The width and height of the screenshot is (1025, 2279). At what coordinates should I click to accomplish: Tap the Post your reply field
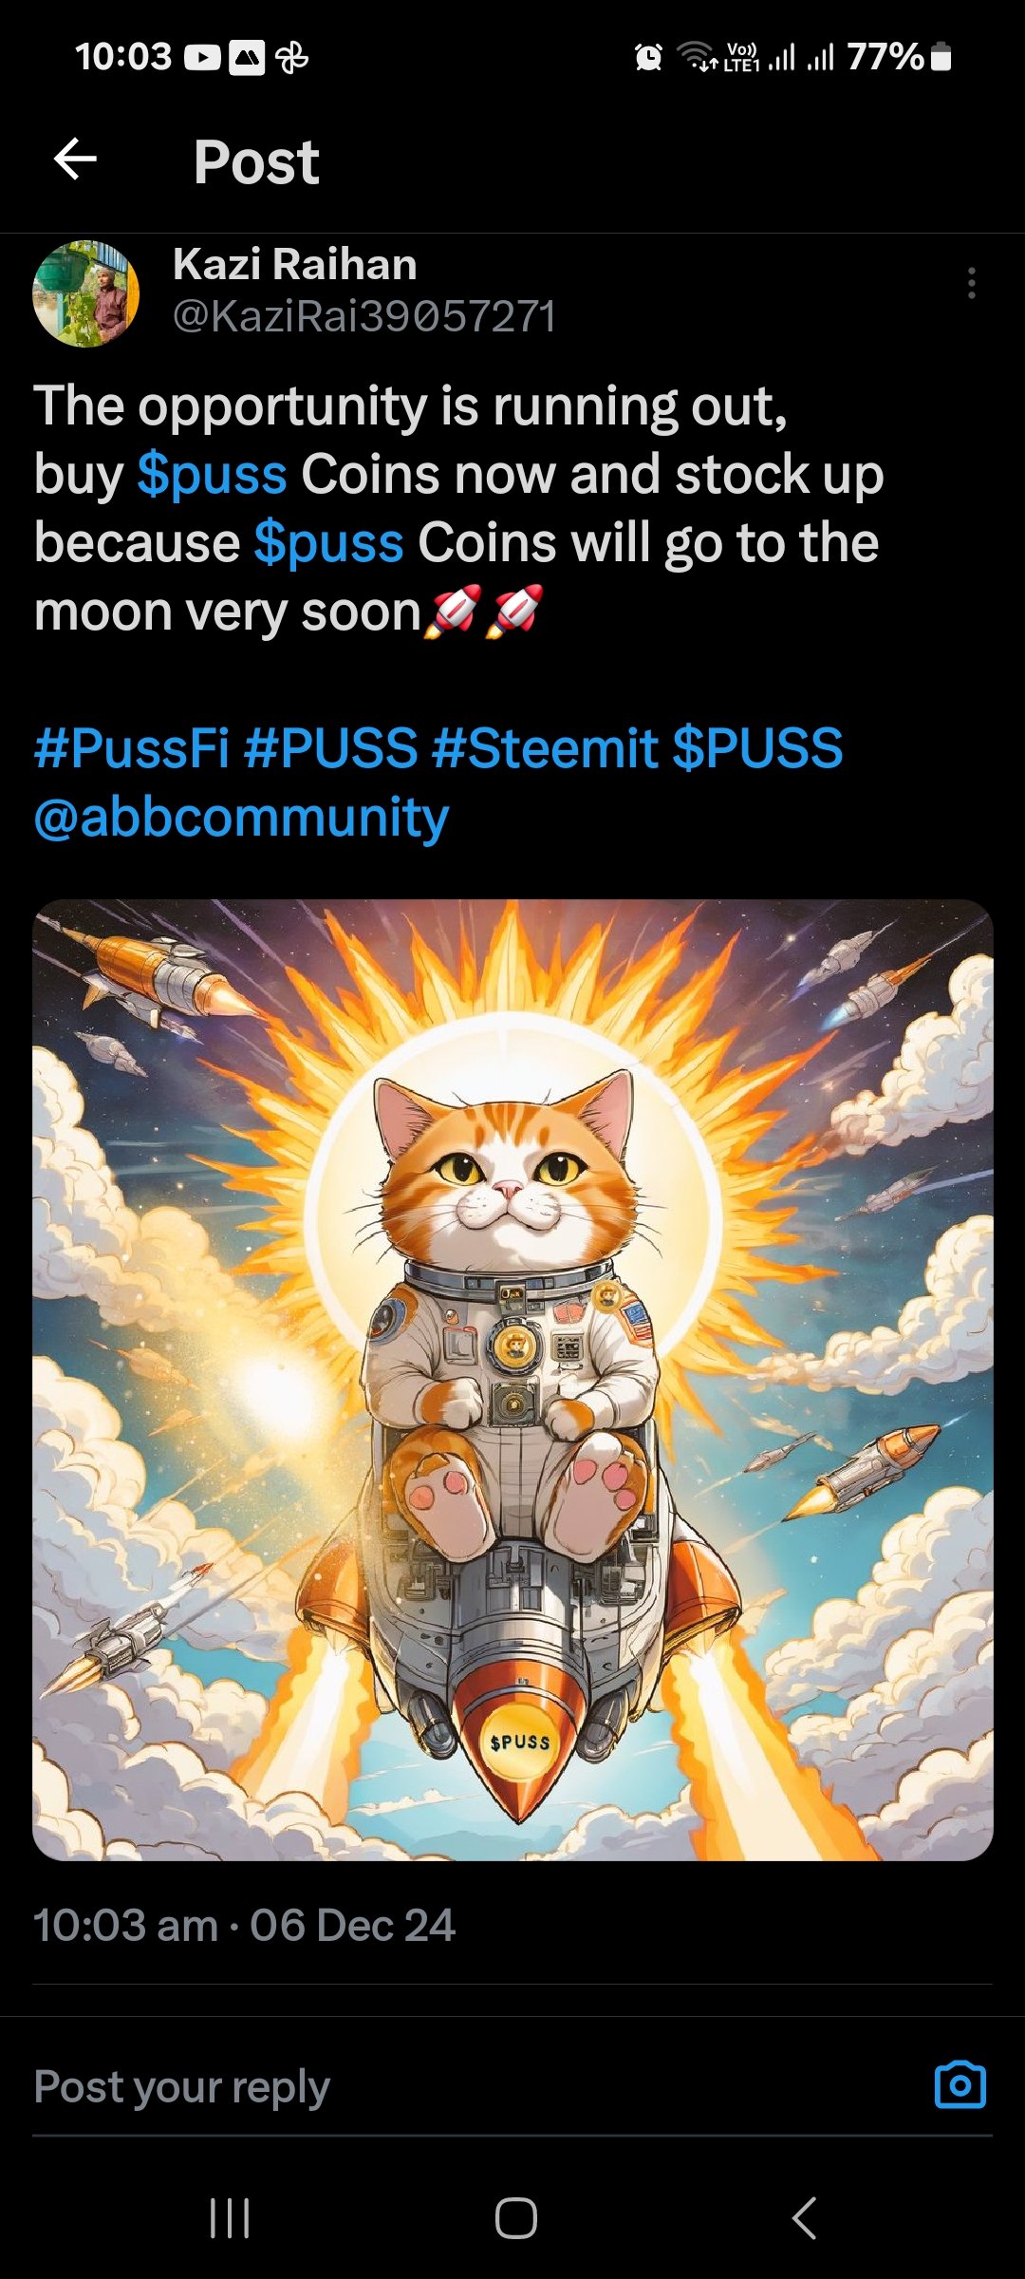(475, 2086)
